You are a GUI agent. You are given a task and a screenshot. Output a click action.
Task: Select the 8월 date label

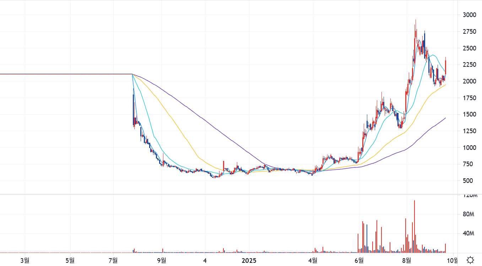click(x=406, y=260)
